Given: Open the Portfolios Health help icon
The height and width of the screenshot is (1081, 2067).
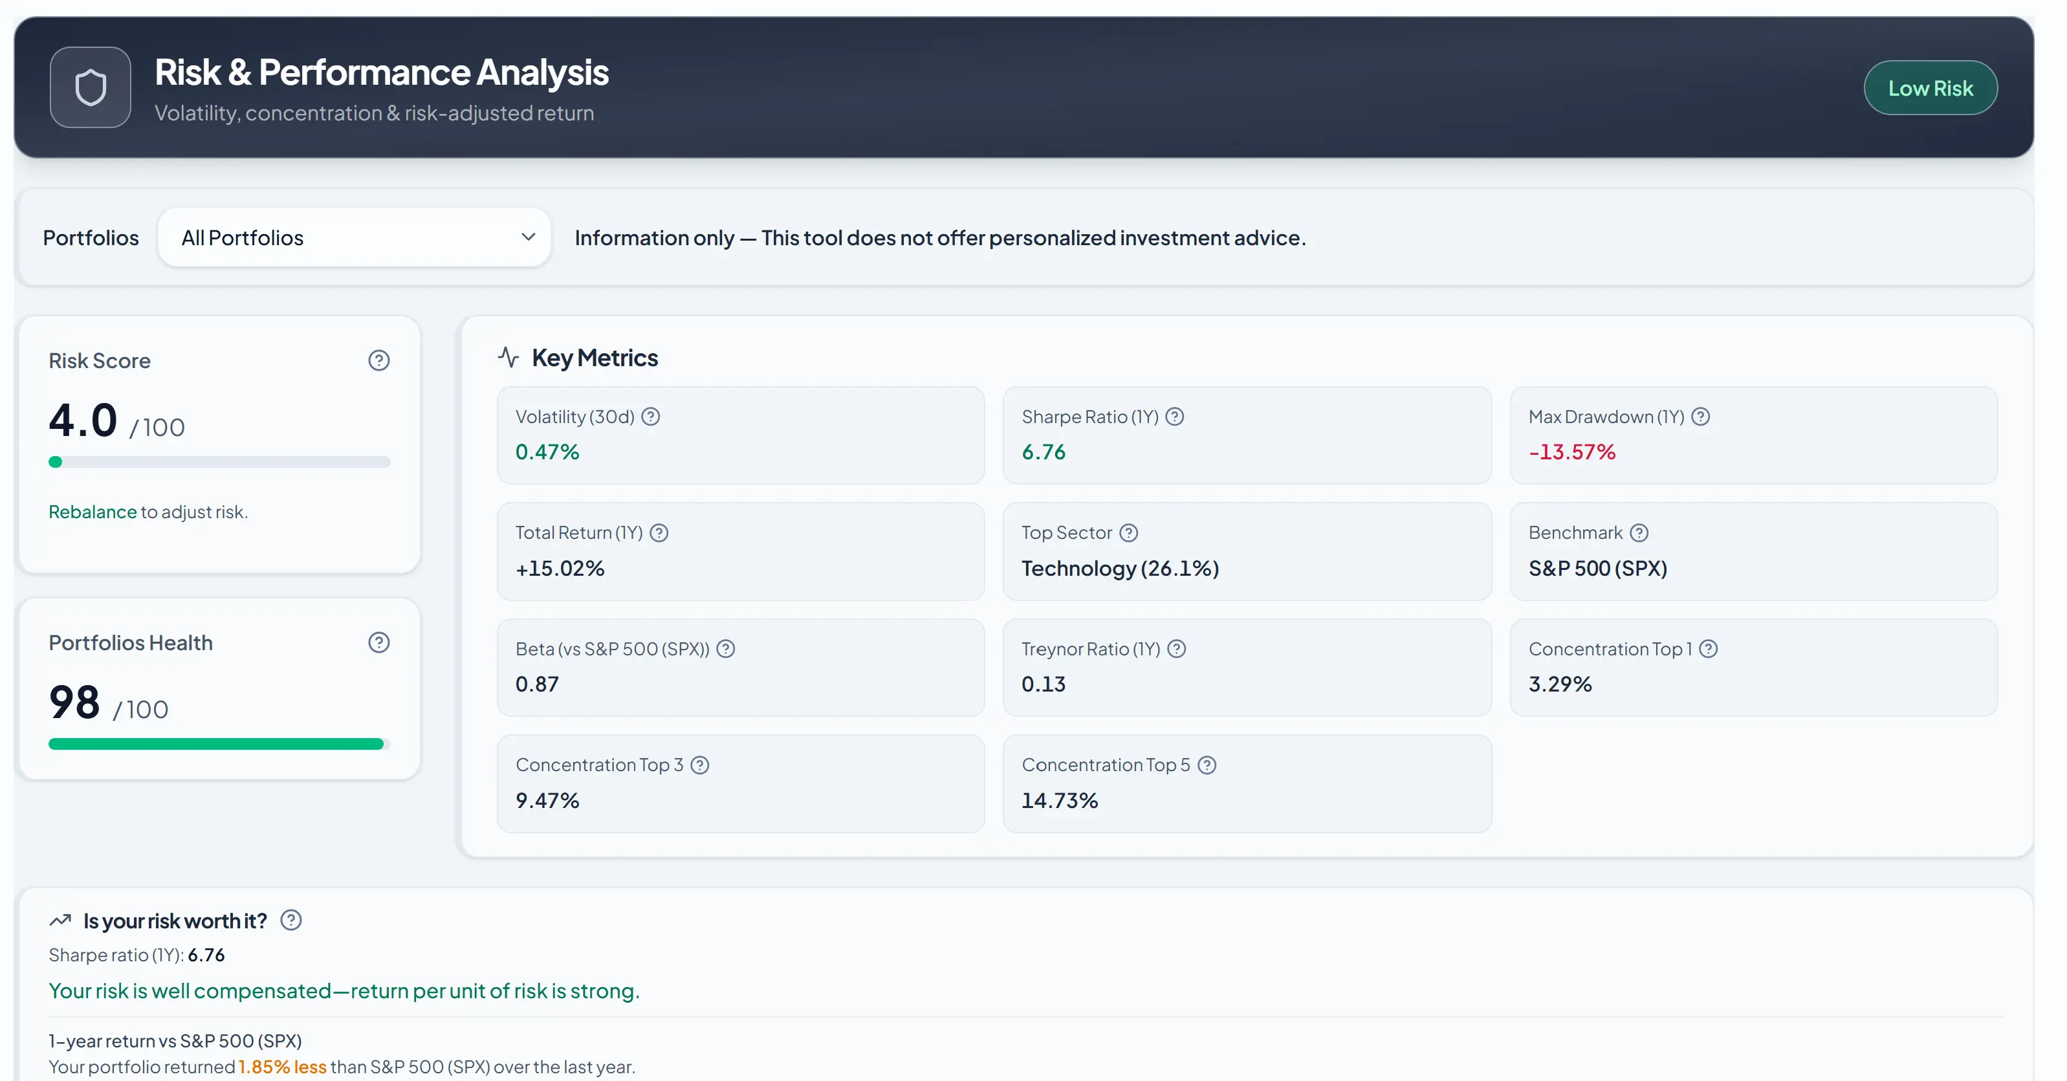Looking at the screenshot, I should [x=378, y=642].
